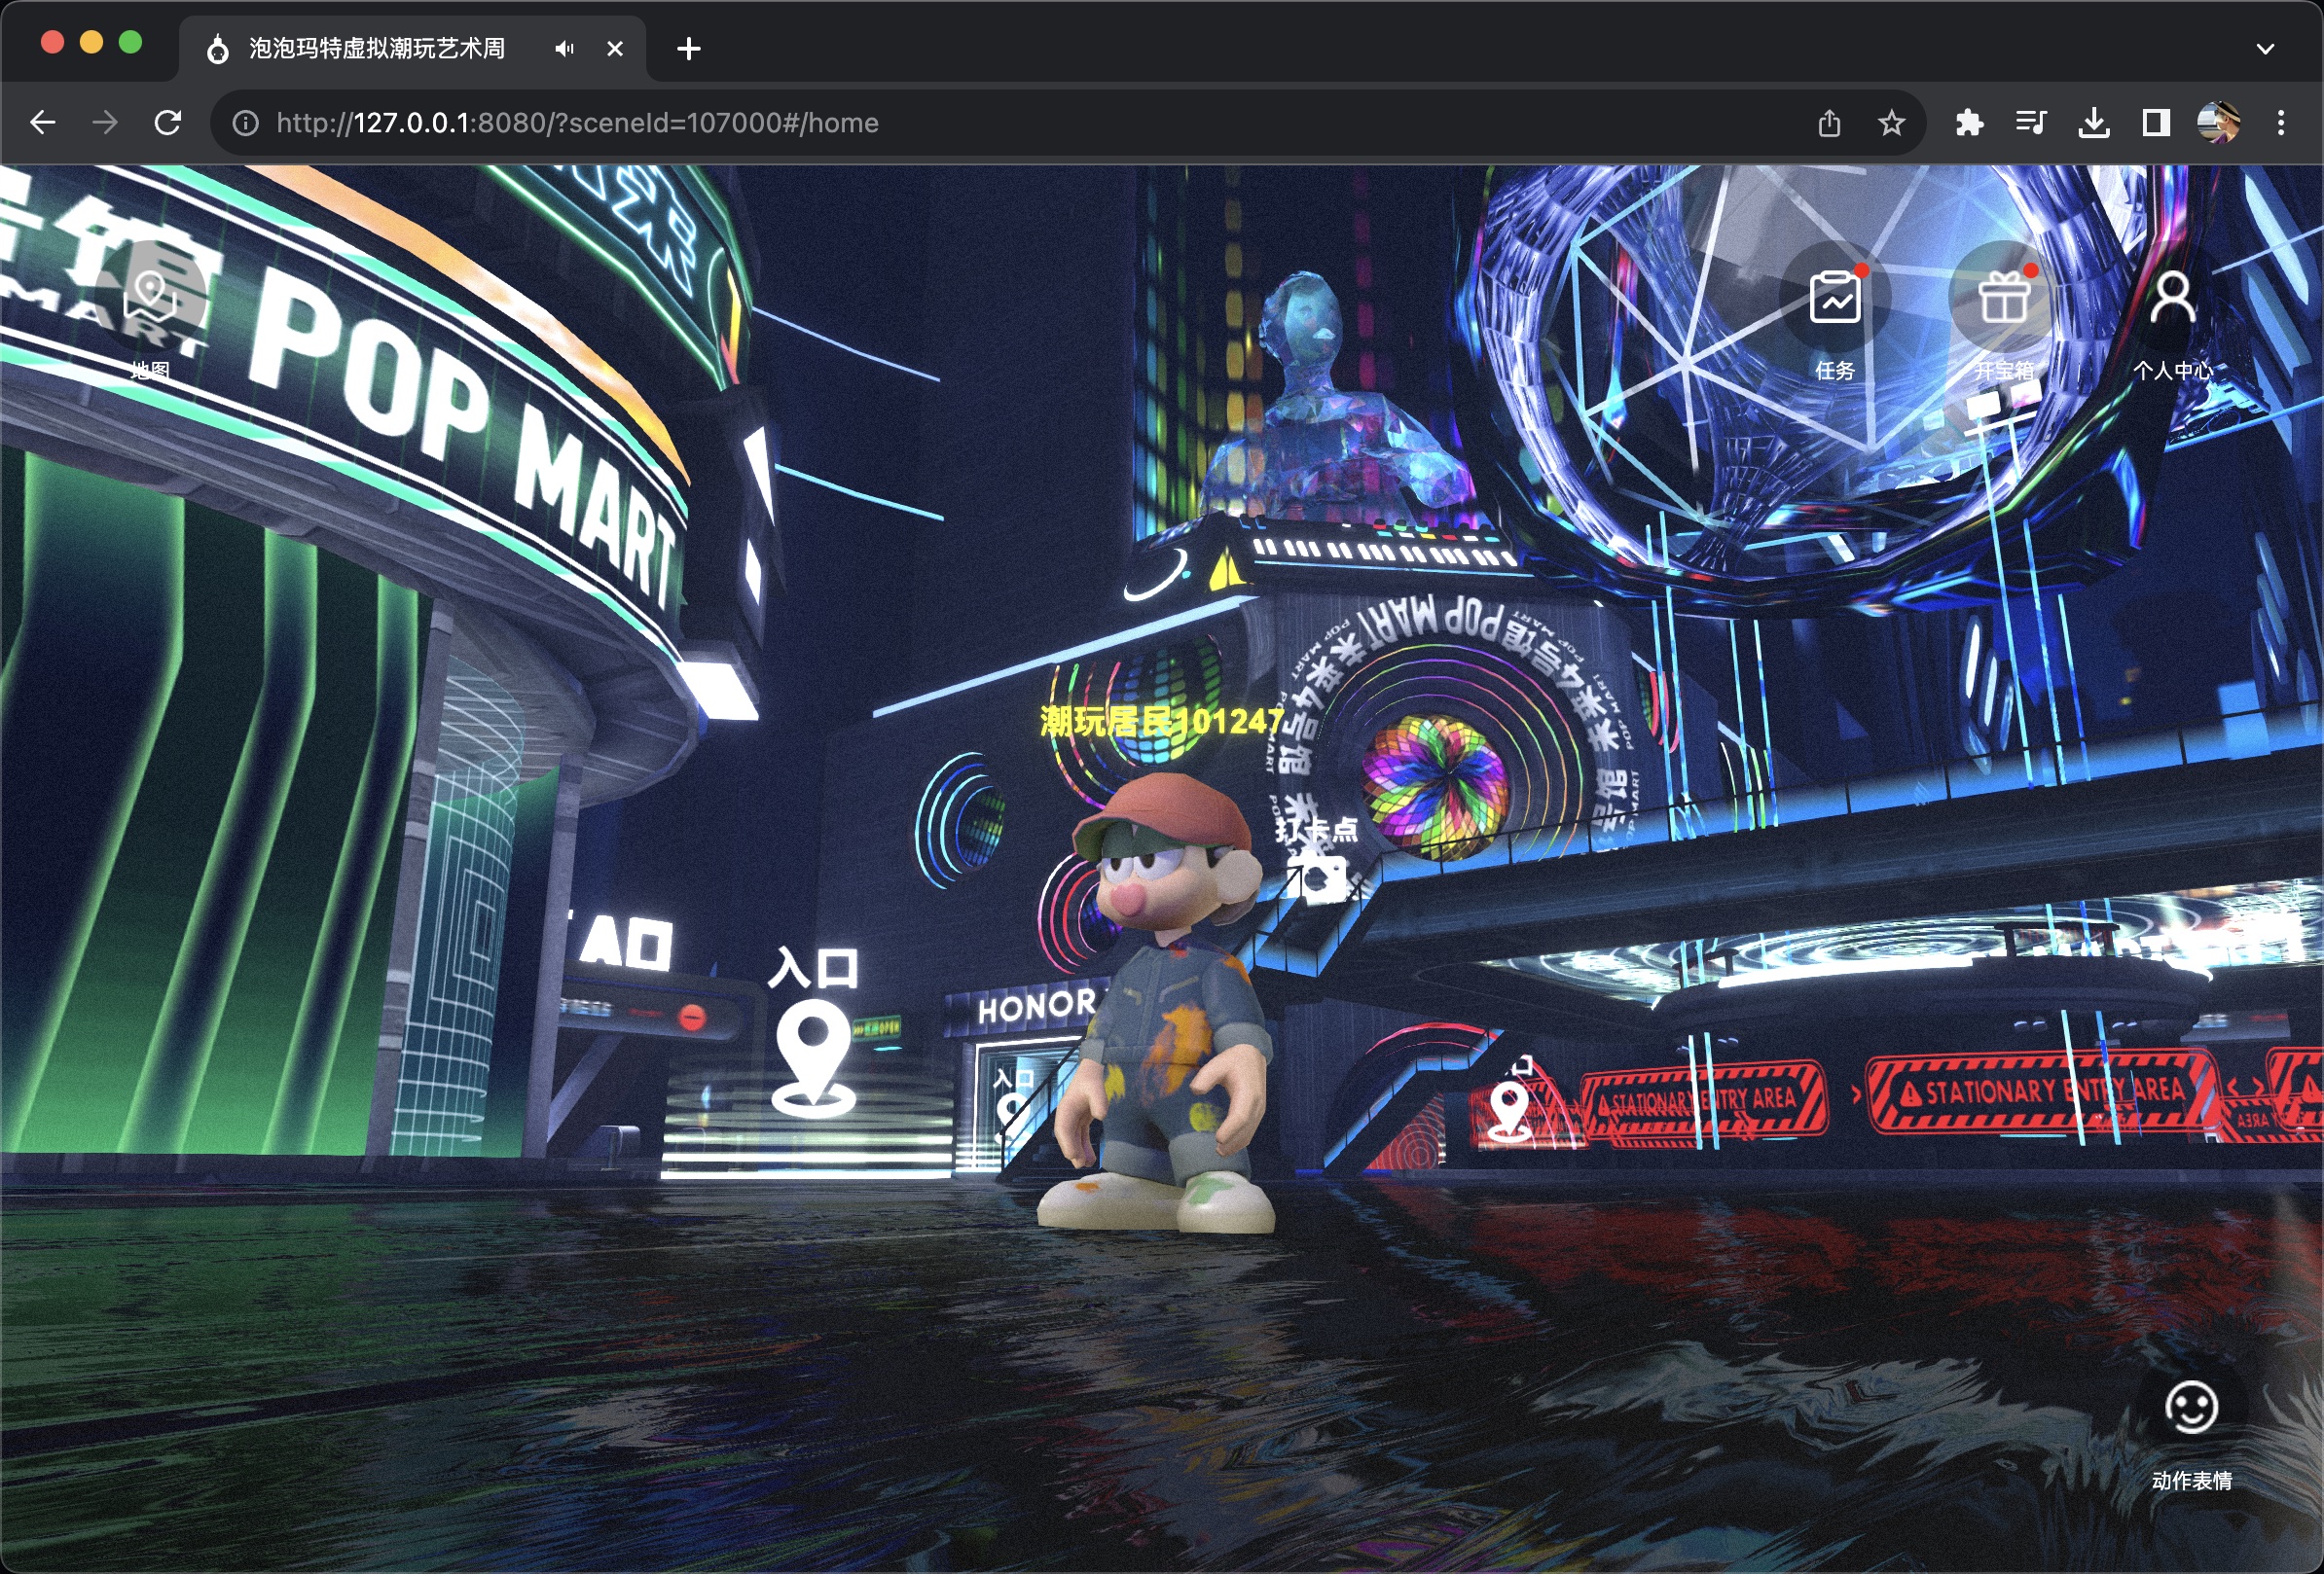Toggle the browser side panel icon
This screenshot has width=2324, height=1574.
point(2155,123)
